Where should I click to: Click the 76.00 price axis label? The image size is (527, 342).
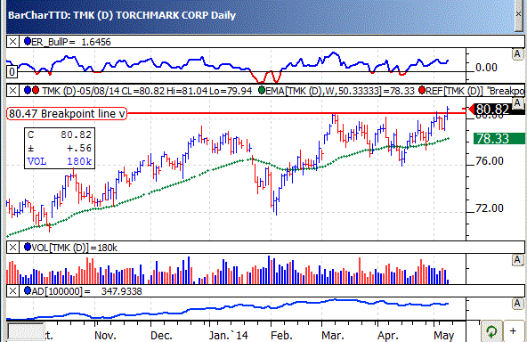490,161
